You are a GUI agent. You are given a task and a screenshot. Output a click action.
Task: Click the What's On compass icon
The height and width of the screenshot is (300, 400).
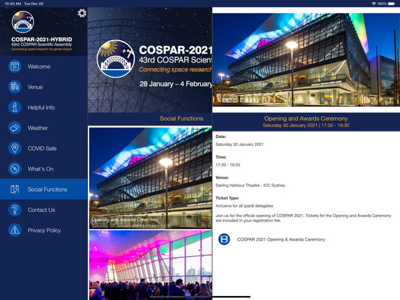pyautogui.click(x=15, y=169)
